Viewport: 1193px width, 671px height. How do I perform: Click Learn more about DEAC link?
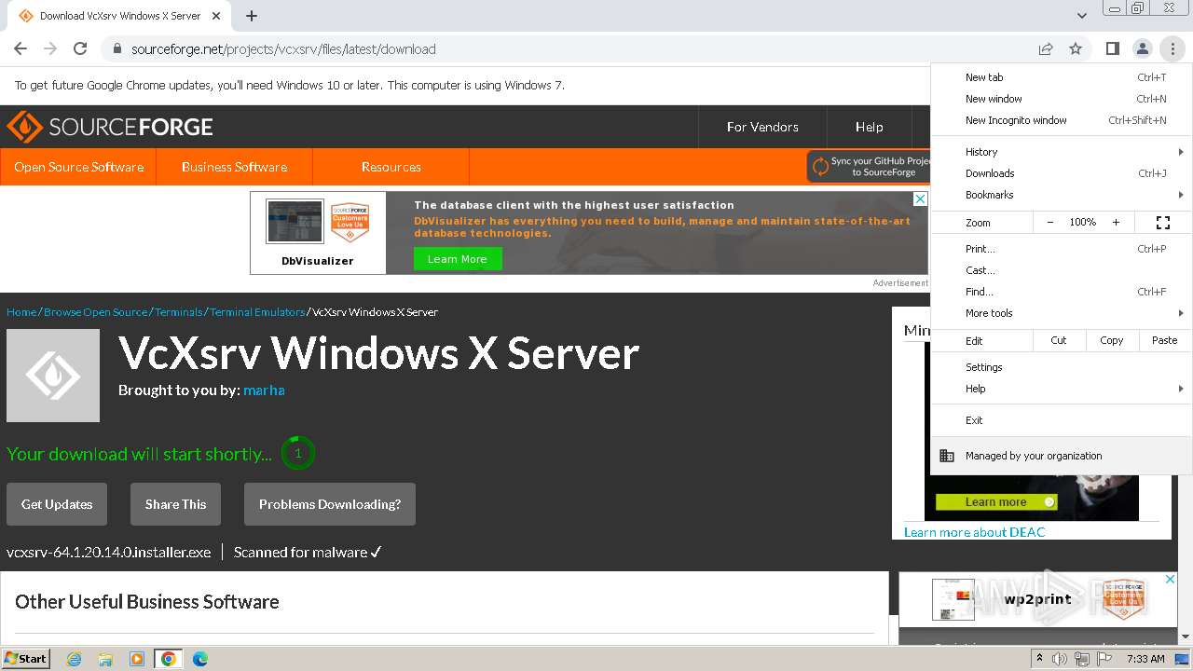coord(975,532)
